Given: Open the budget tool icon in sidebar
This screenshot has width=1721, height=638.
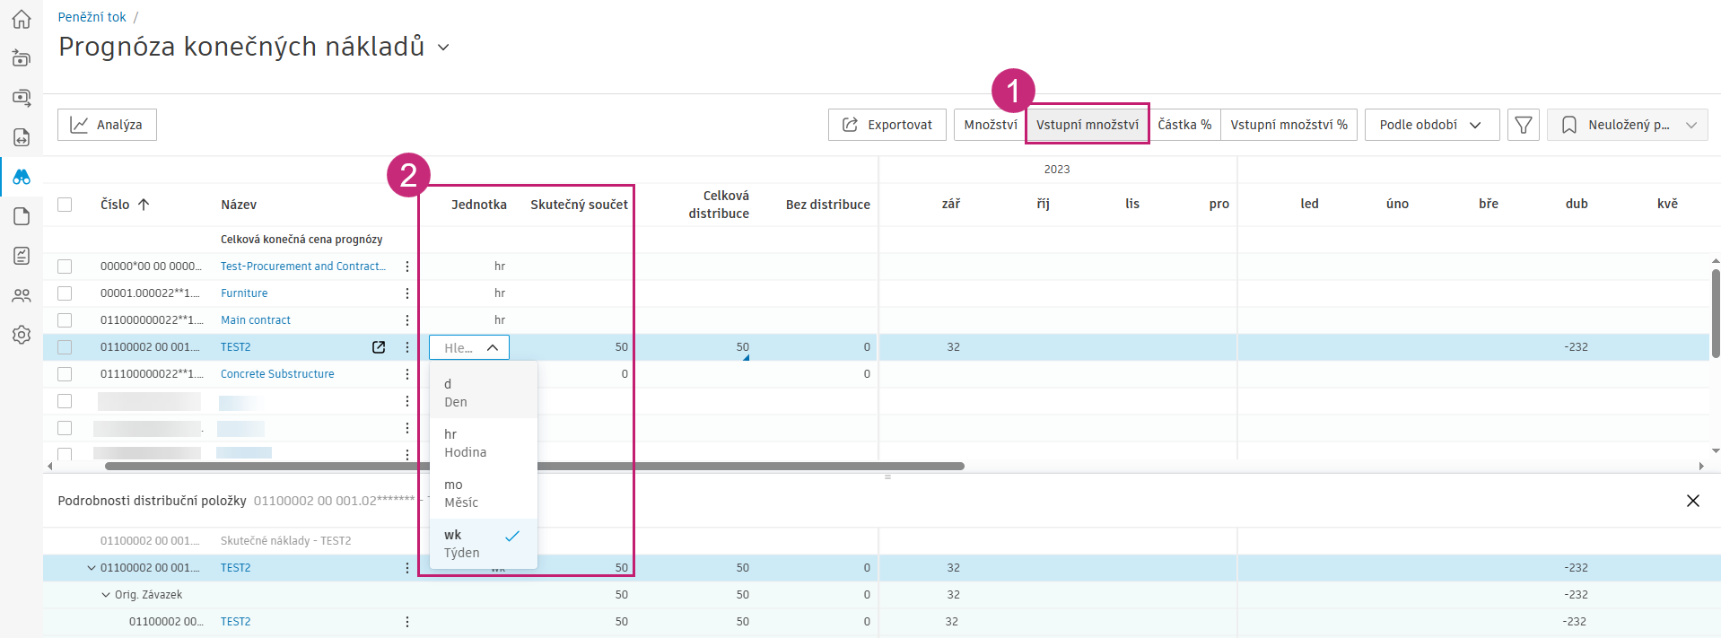Looking at the screenshot, I should (x=22, y=58).
